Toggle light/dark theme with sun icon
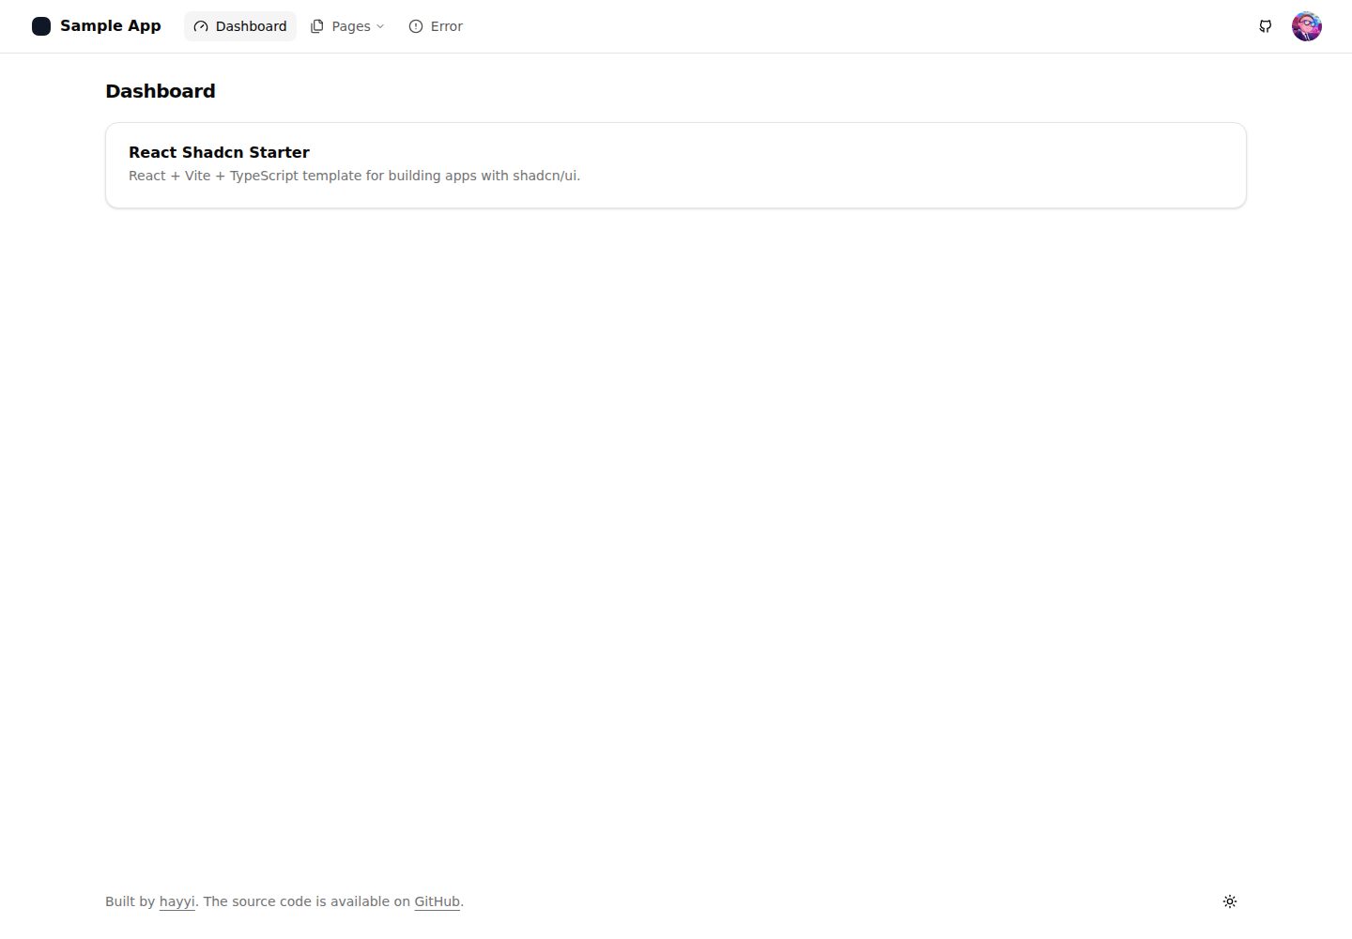The height and width of the screenshot is (939, 1352). tap(1230, 901)
